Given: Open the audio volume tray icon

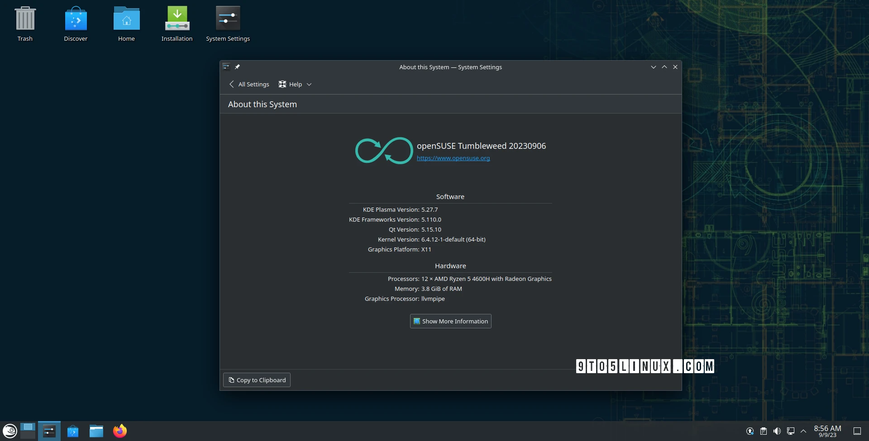Looking at the screenshot, I should coord(777,431).
